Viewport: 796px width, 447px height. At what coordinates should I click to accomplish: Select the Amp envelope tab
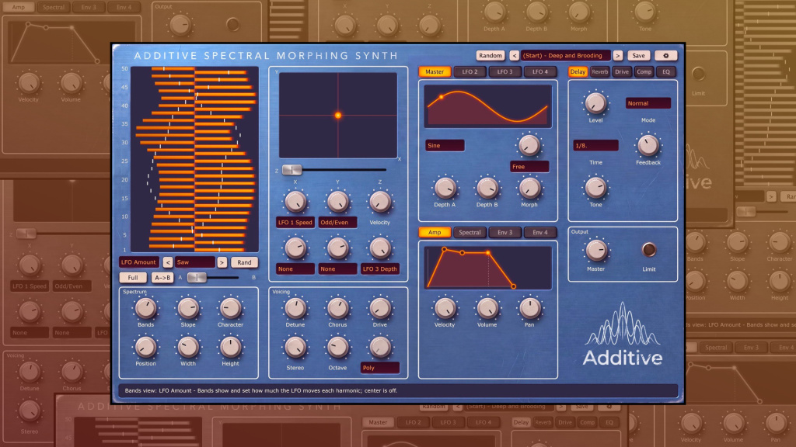click(435, 233)
